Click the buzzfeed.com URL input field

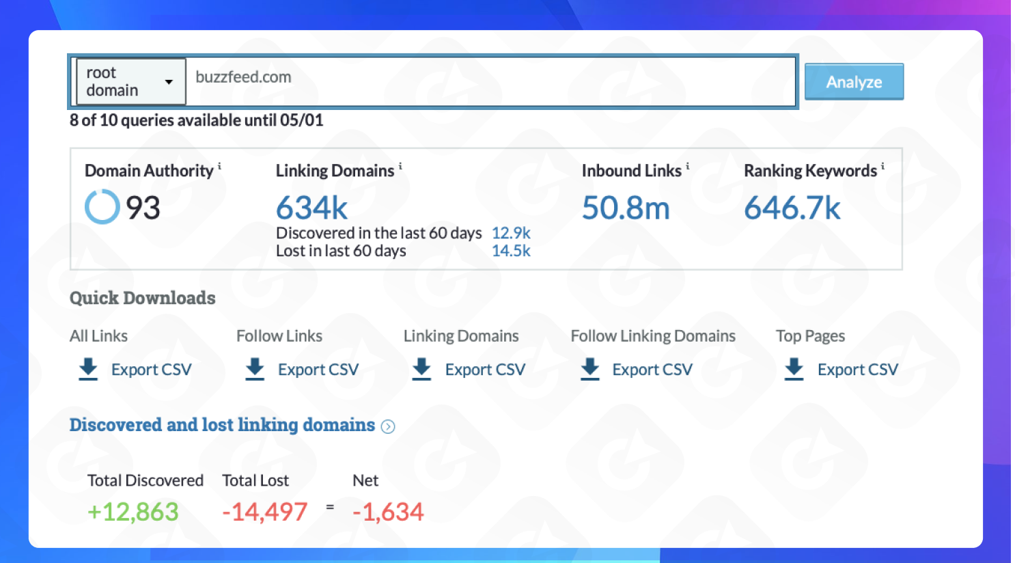tap(490, 81)
